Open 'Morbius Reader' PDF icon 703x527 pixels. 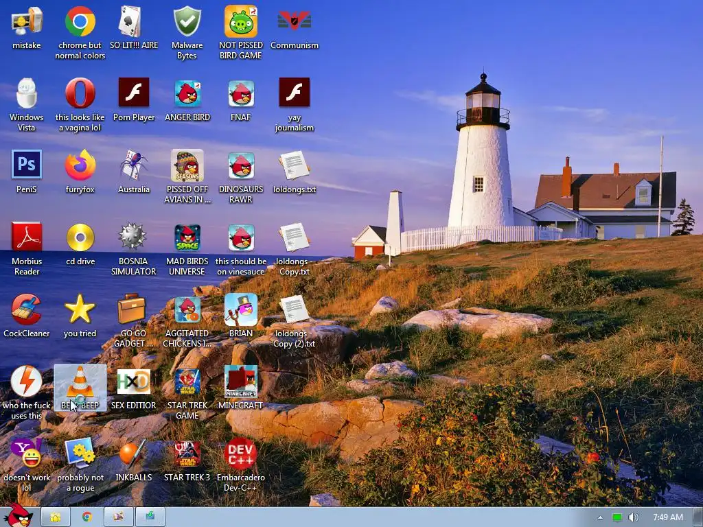click(27, 237)
